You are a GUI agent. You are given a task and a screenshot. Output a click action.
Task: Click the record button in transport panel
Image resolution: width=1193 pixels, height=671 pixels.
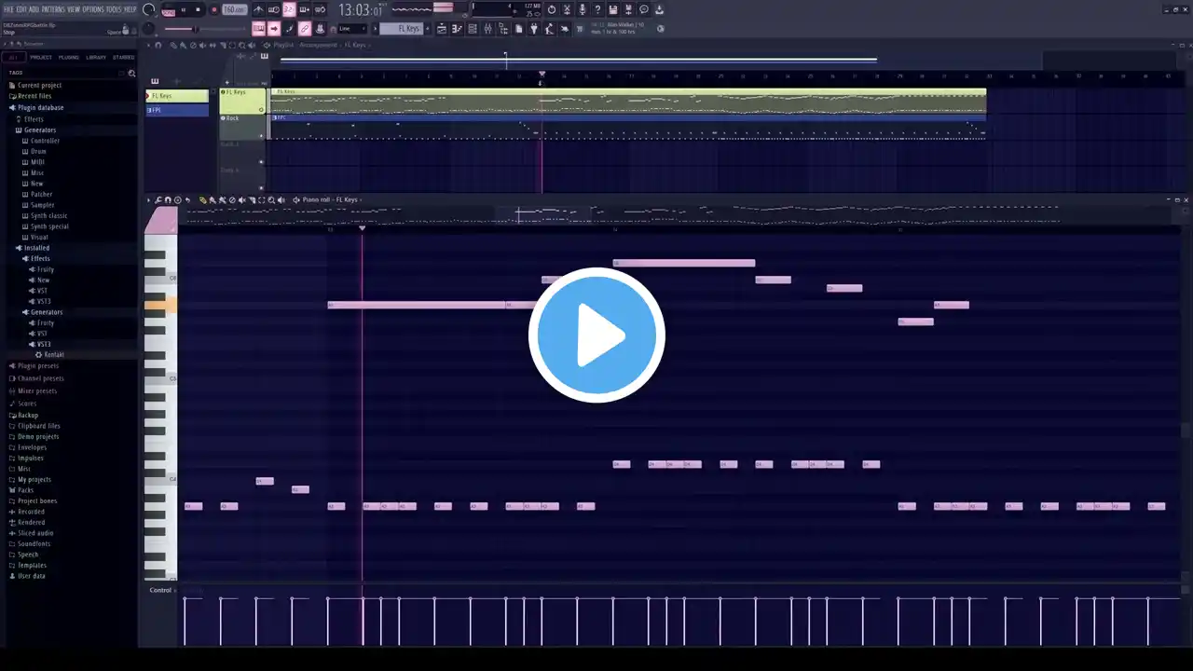tap(214, 9)
